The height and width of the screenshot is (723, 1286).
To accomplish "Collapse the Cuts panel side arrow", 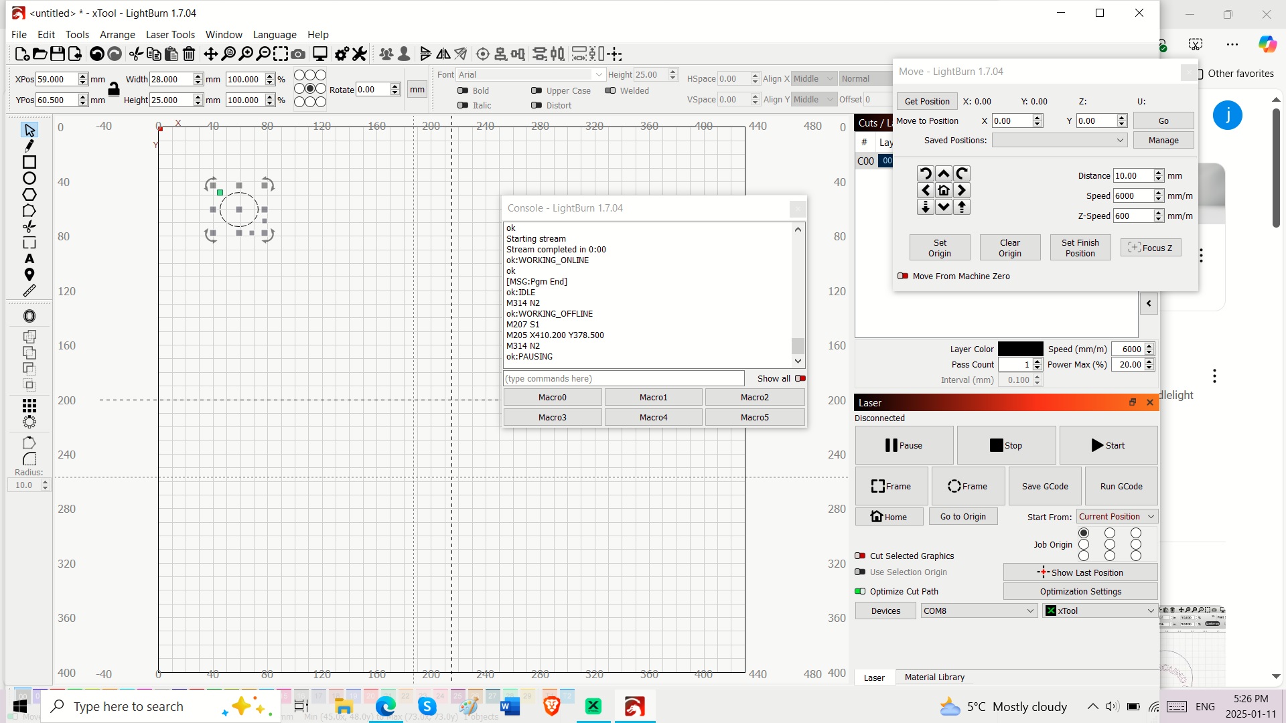I will (x=1149, y=304).
